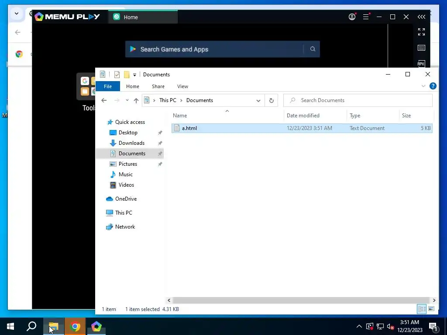
Task: Click This PC in the address breadcrumb
Action: (168, 100)
